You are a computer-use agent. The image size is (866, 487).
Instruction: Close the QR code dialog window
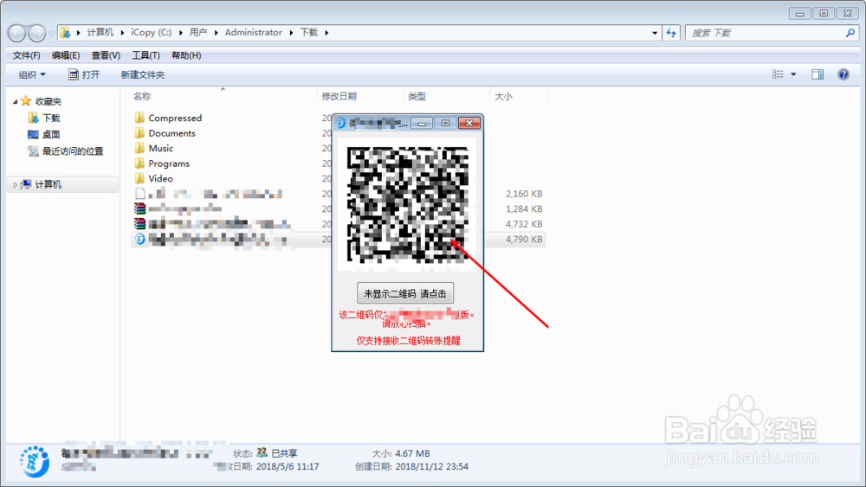pyautogui.click(x=469, y=123)
